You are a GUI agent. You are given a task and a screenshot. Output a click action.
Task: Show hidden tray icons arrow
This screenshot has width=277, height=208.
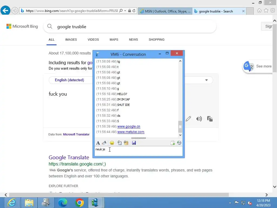(x=230, y=203)
